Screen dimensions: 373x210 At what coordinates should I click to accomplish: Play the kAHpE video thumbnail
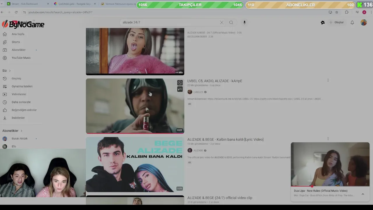(x=135, y=106)
